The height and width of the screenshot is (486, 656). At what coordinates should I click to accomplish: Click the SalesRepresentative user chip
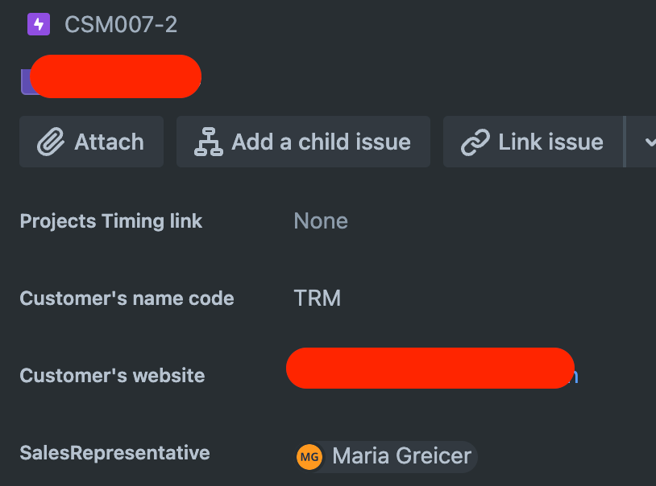(385, 456)
